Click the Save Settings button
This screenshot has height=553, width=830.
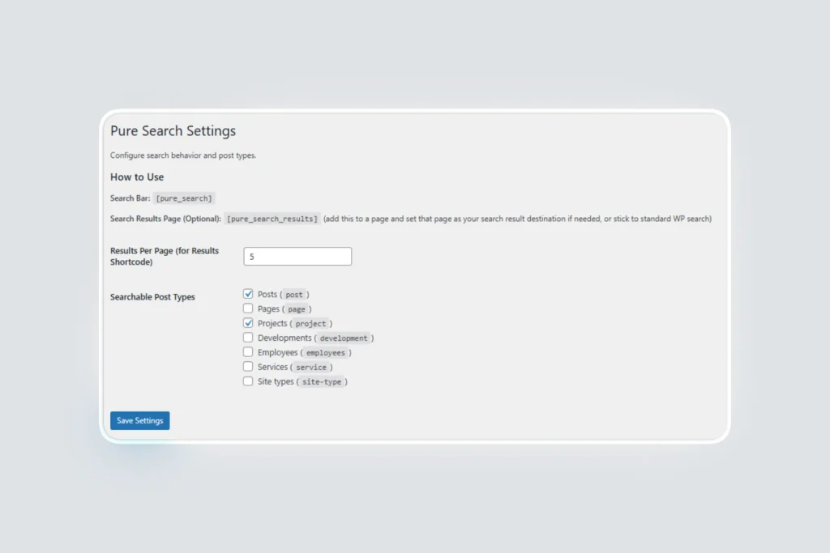[x=139, y=420]
